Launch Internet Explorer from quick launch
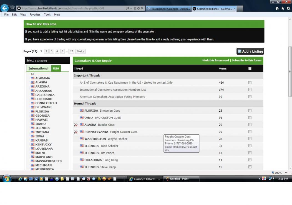 coord(20,179)
